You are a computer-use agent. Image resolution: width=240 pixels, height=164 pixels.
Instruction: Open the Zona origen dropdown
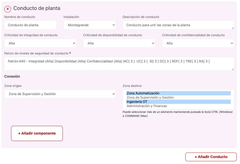pos(60,94)
